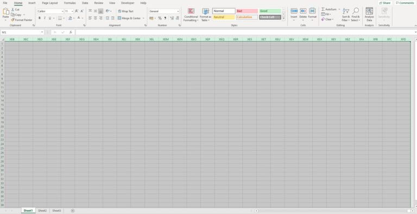417x214 pixels.
Task: Open the Format cells menu
Action: 313,15
